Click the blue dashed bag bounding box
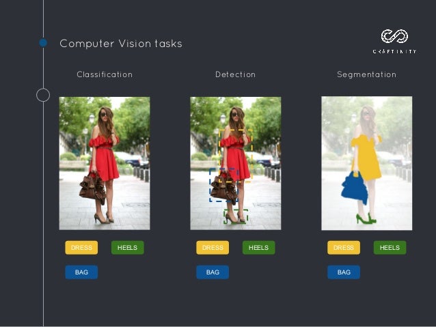Viewport: 436px width, 327px height. point(223,185)
